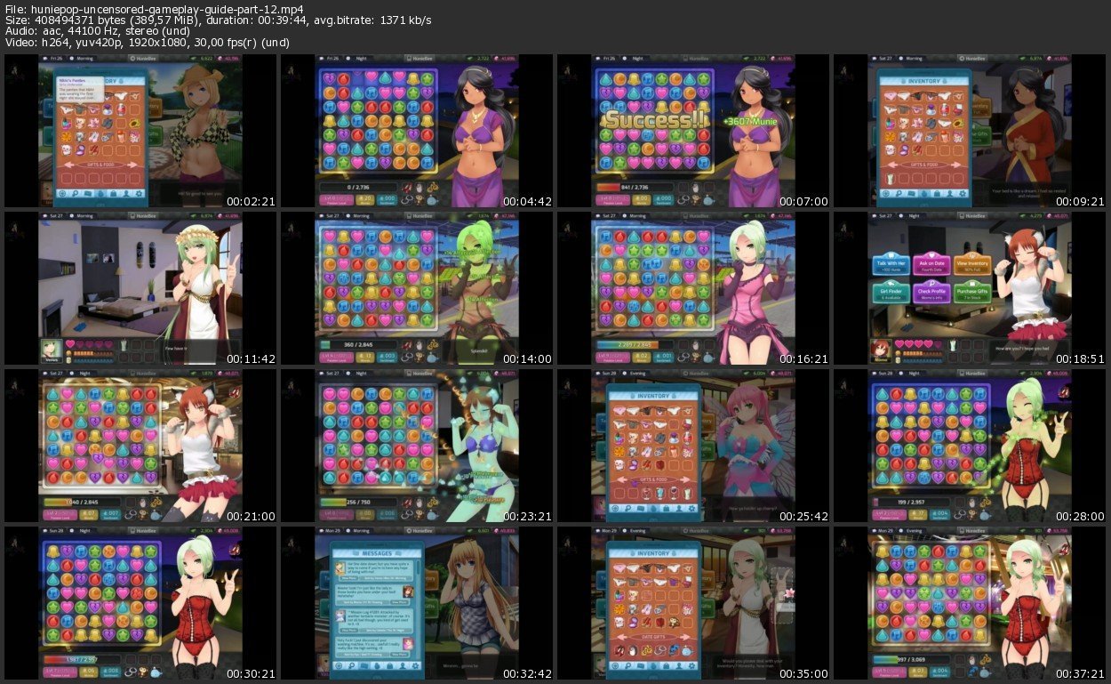Open the purple Check Profile button

931,291
